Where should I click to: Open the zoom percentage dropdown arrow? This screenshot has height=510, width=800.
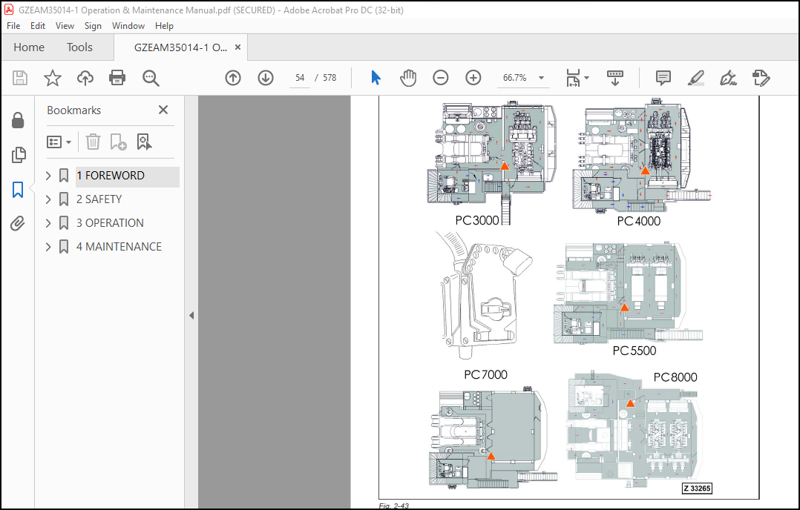click(x=541, y=78)
